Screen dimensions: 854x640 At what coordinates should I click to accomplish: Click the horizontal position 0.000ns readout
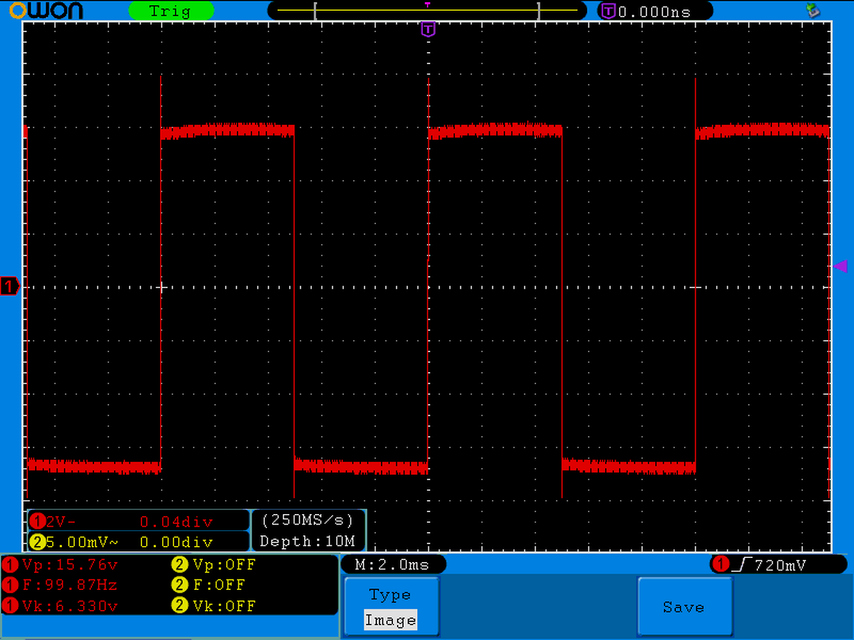(654, 12)
